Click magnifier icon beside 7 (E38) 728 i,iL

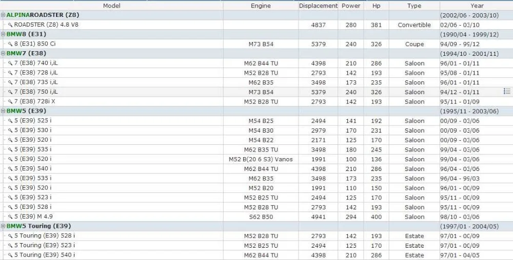tap(10, 73)
